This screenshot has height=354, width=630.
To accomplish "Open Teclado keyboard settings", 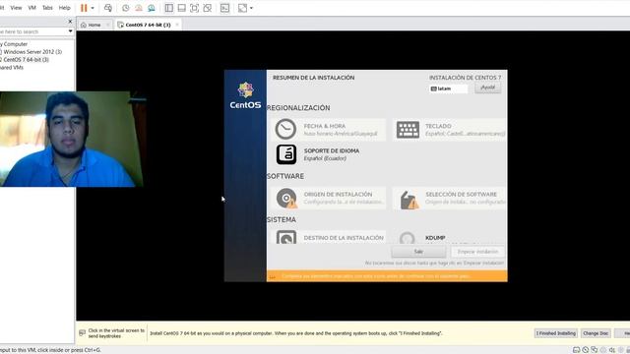I will click(449, 129).
